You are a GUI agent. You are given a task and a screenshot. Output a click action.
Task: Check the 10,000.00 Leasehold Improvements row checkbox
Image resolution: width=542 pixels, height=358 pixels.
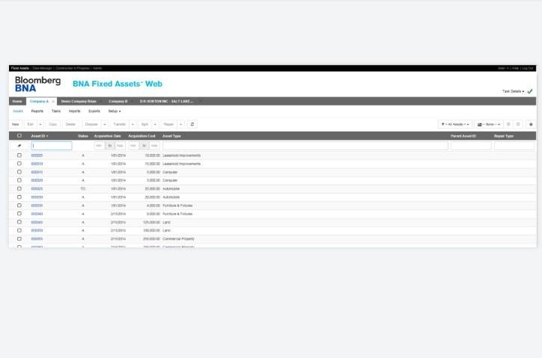pyautogui.click(x=19, y=155)
